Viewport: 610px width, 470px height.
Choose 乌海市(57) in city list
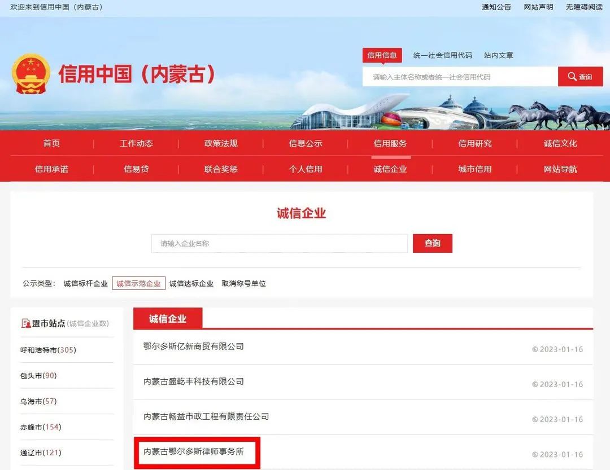click(x=38, y=401)
